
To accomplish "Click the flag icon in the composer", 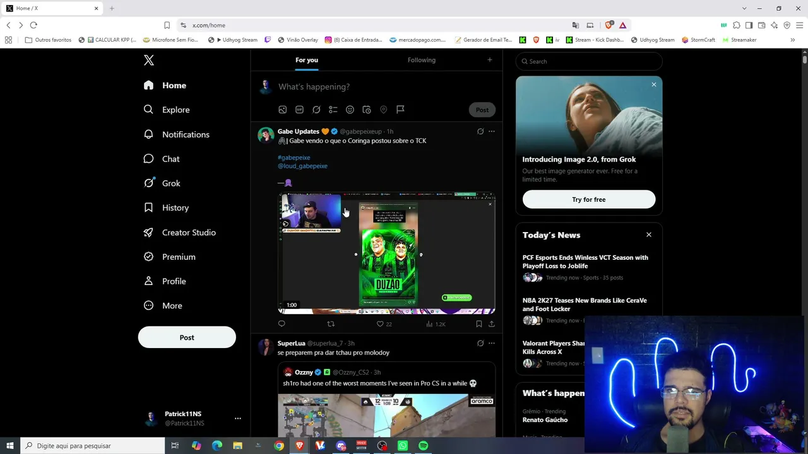I will [x=400, y=110].
